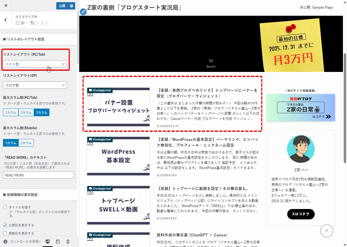The width and height of the screenshot is (347, 247).
Task: Open トップページ SWELL×動画 article thumbnail
Action: point(118,205)
